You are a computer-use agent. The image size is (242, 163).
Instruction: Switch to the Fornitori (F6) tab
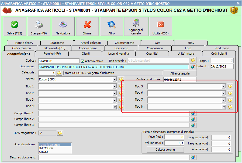[52, 54]
